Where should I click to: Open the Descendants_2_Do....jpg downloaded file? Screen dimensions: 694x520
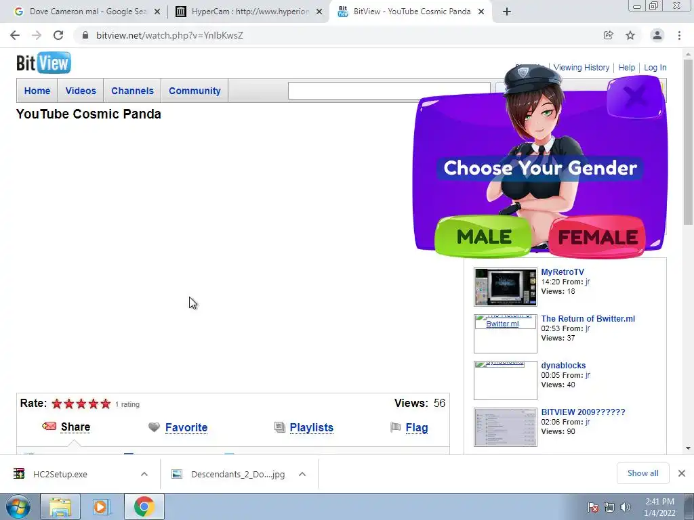[238, 474]
